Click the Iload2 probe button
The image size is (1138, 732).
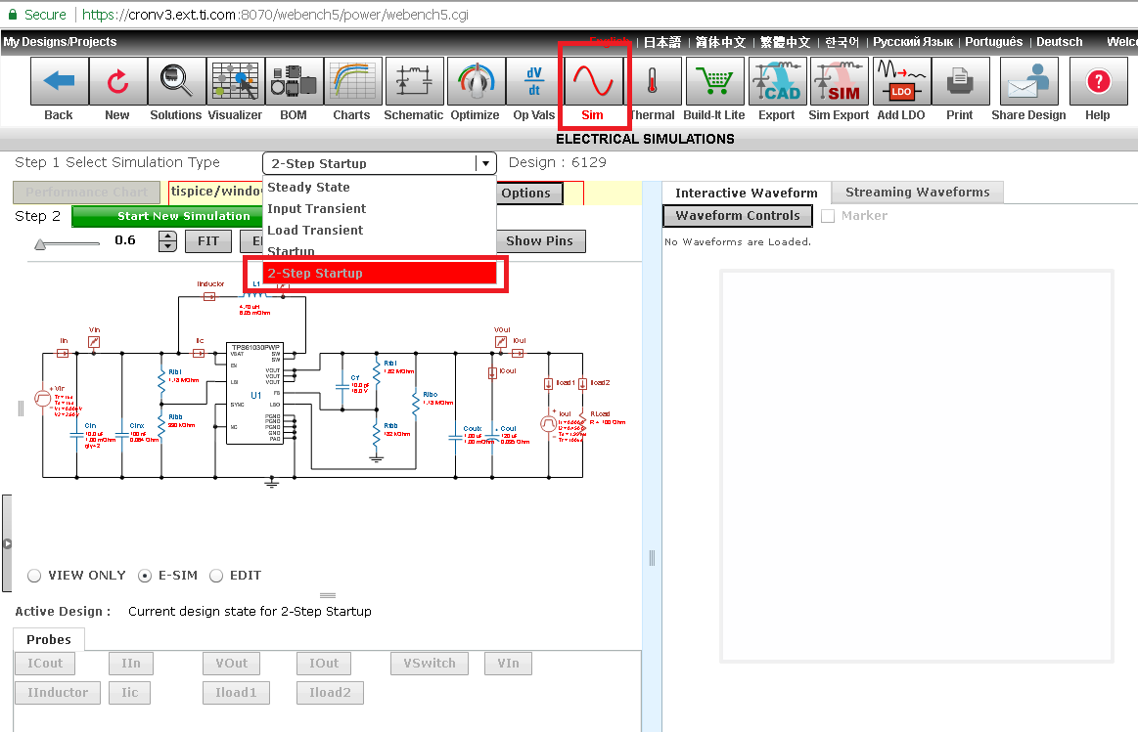[330, 693]
